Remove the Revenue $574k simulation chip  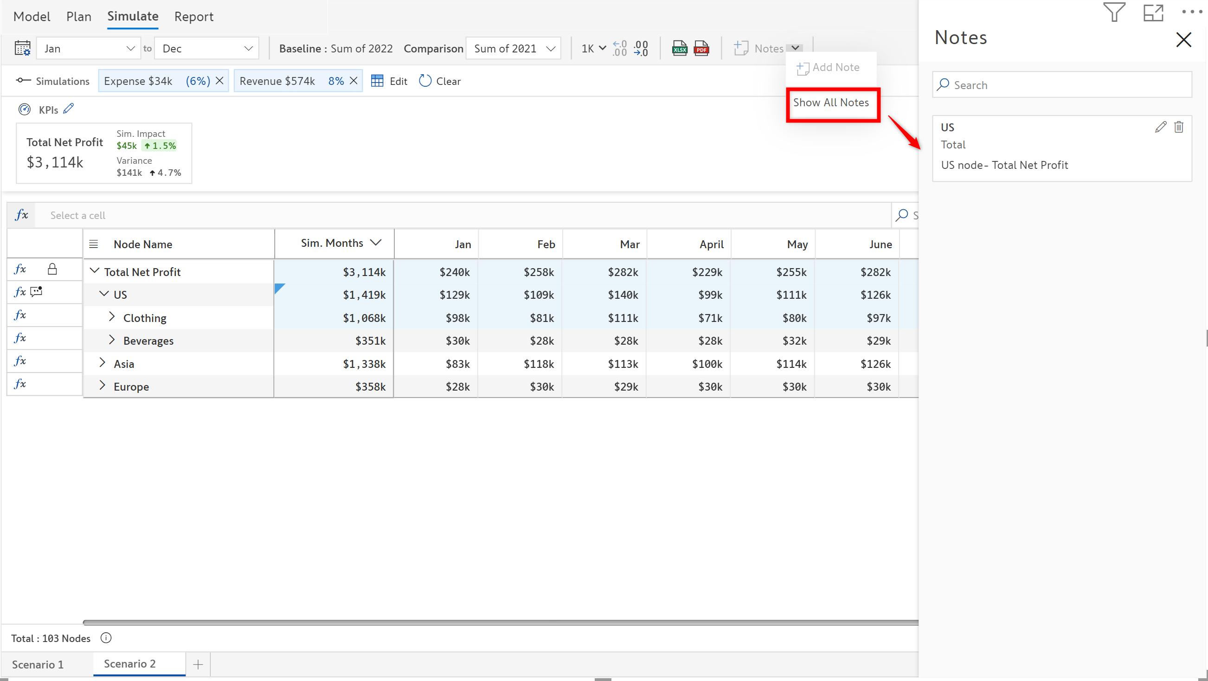(x=353, y=81)
